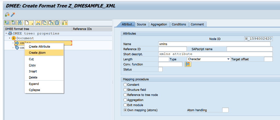280x120 pixels.
Task: Collapse DMEE tree: properties node
Action: pyautogui.click(x=6, y=33)
